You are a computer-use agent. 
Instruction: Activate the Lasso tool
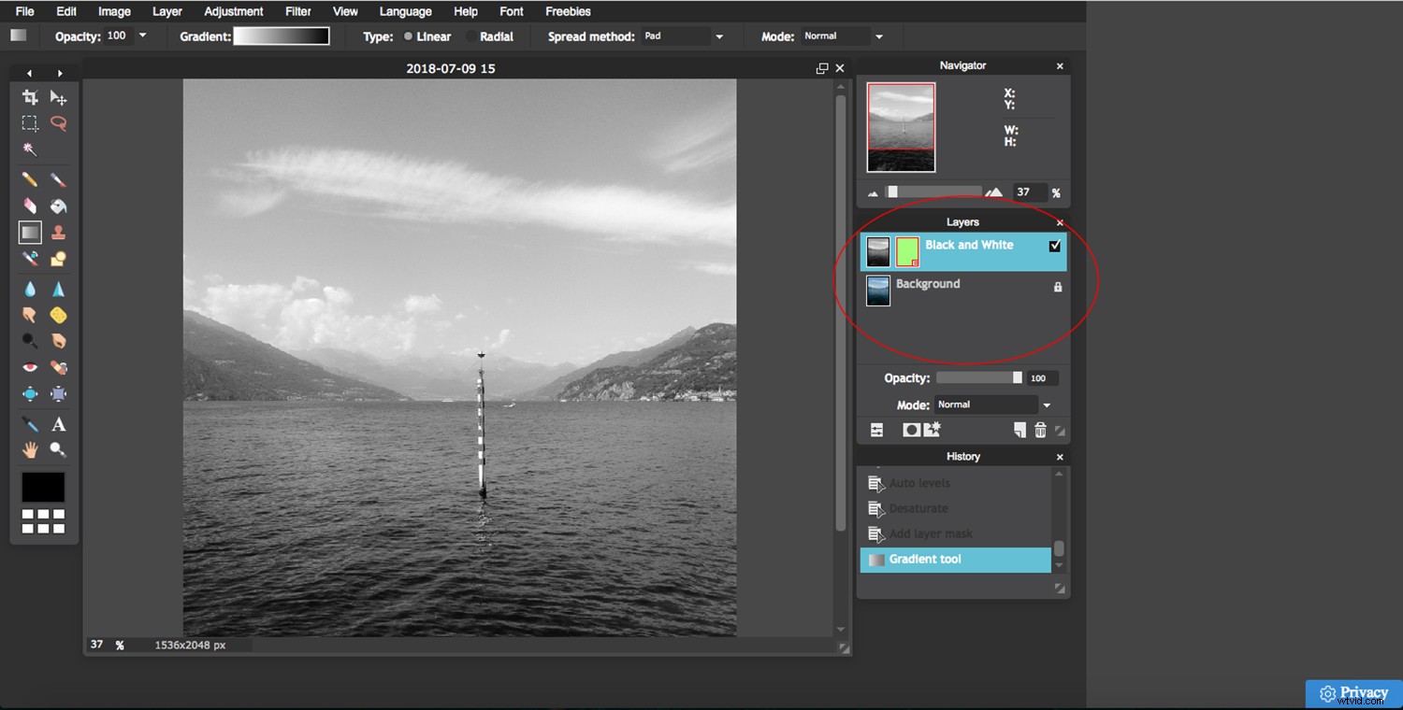coord(58,122)
